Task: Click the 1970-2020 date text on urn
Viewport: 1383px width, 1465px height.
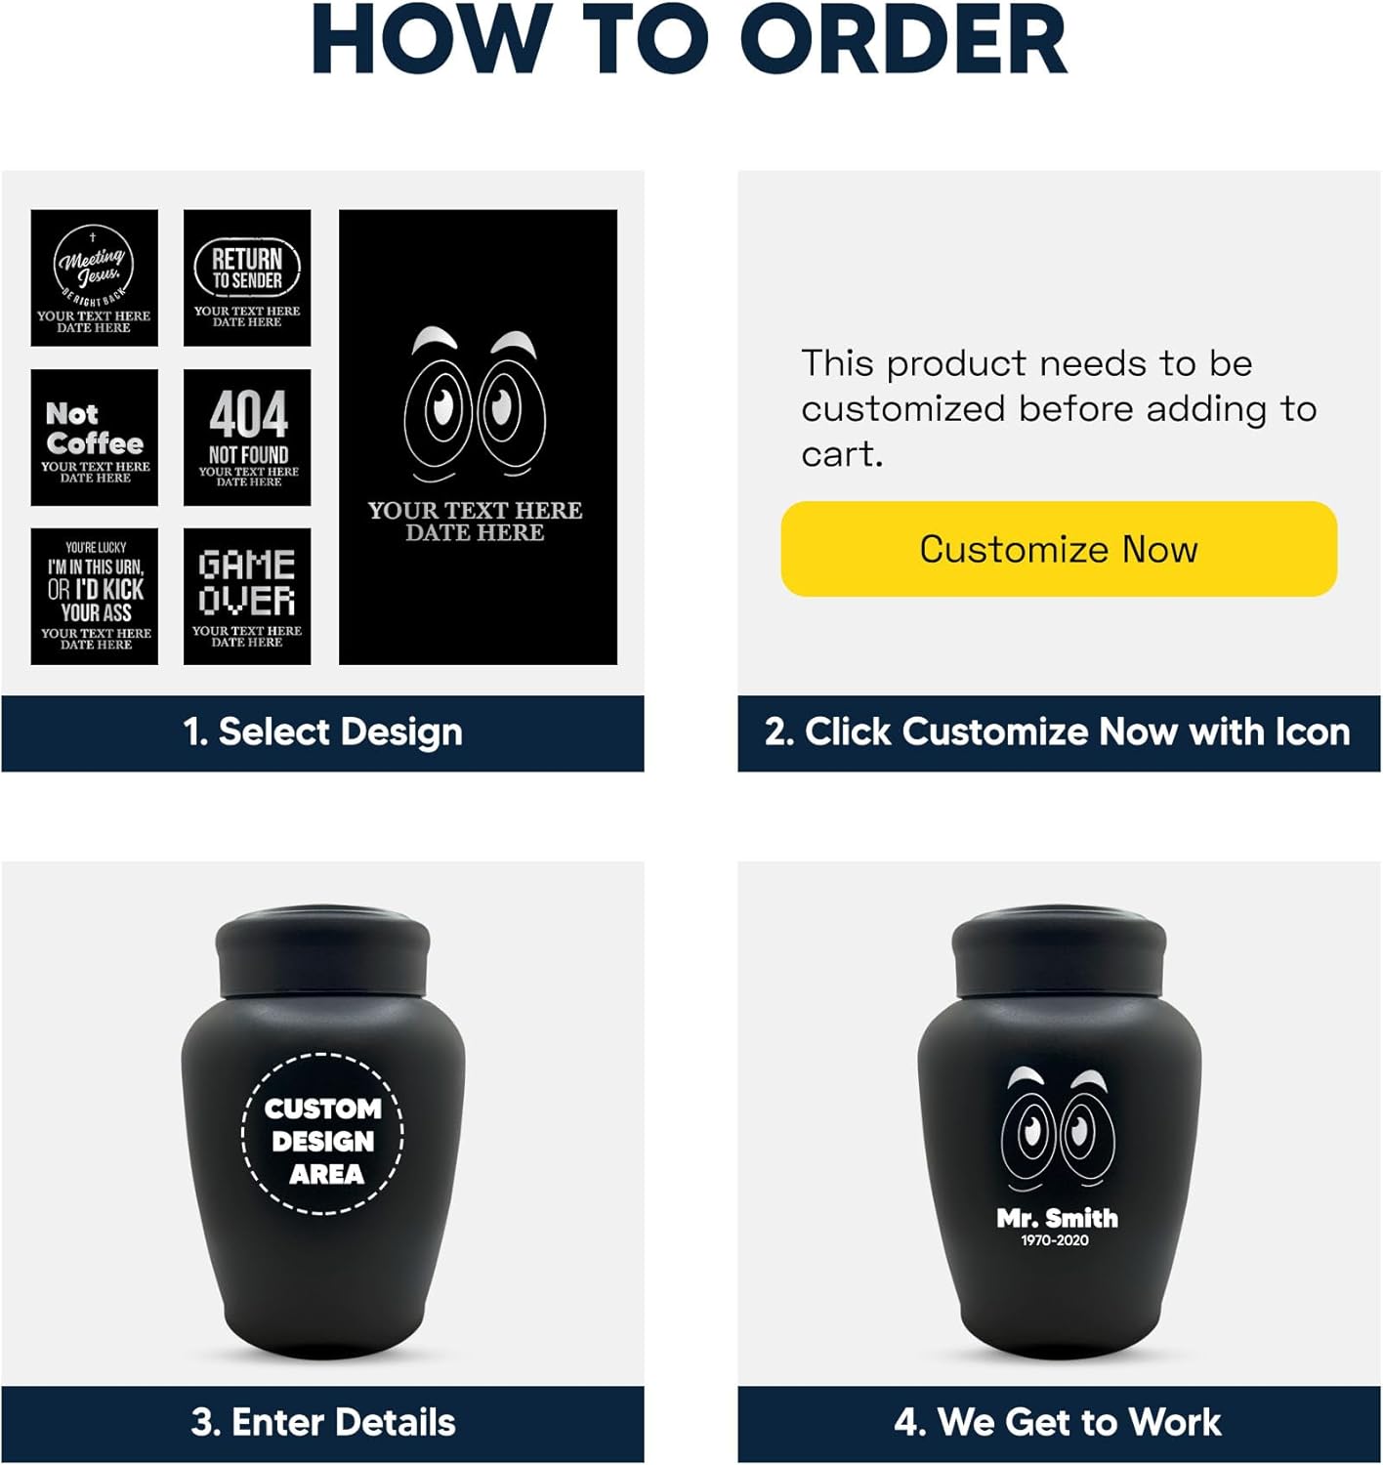Action: 1055,1240
